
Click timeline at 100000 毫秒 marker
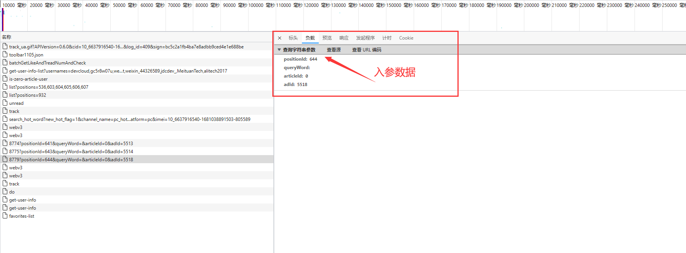click(x=256, y=5)
